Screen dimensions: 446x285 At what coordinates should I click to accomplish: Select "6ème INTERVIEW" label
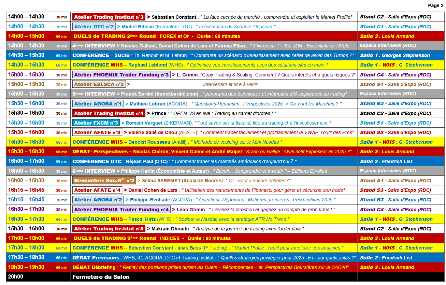(x=93, y=171)
